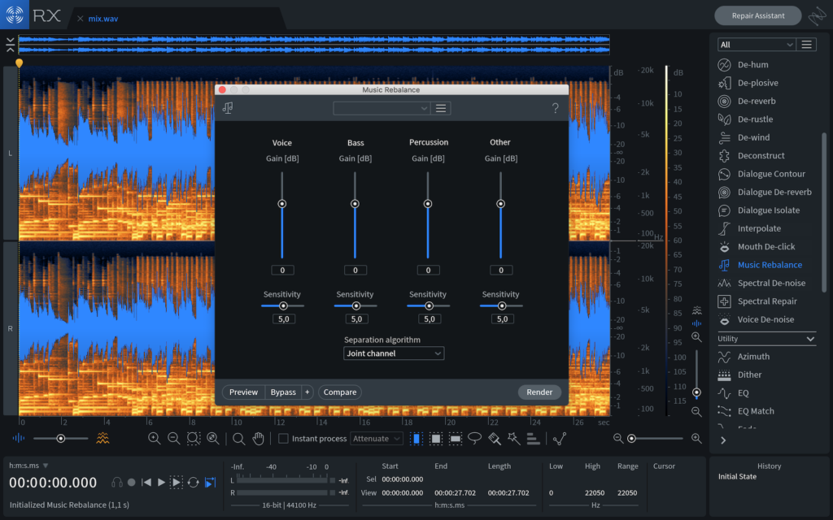
Task: Click the Voice Sensitivity slider handle
Action: point(283,305)
